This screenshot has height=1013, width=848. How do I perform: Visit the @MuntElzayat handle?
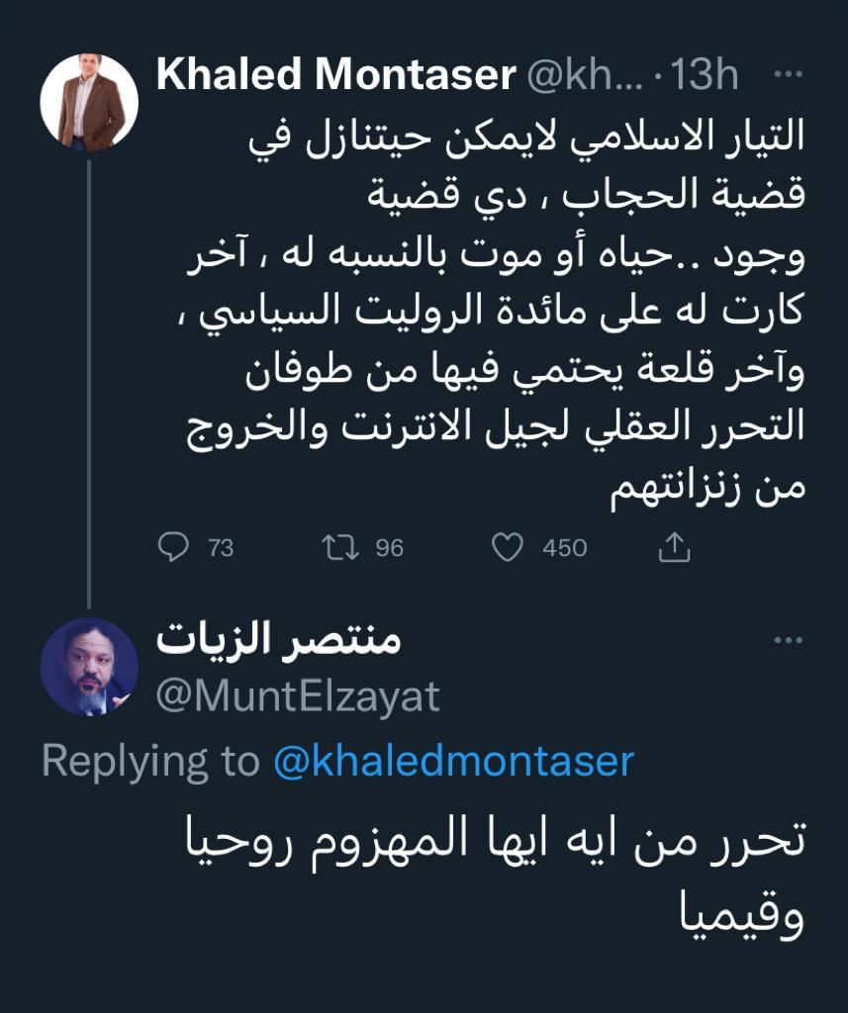(298, 696)
